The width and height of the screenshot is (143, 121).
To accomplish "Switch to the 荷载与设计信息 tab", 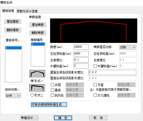I will tap(27, 11).
